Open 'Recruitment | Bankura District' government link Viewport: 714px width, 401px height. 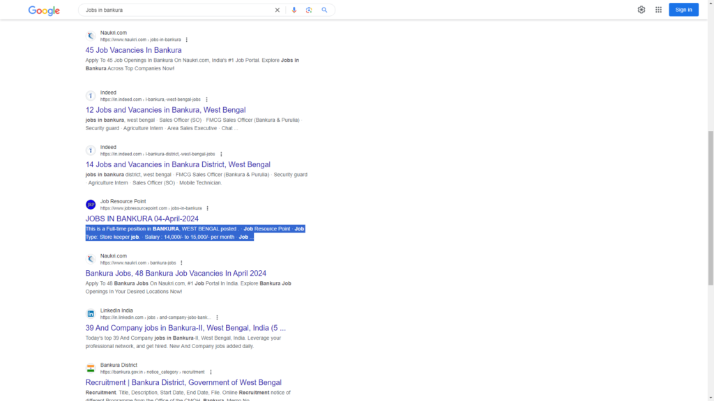click(183, 382)
